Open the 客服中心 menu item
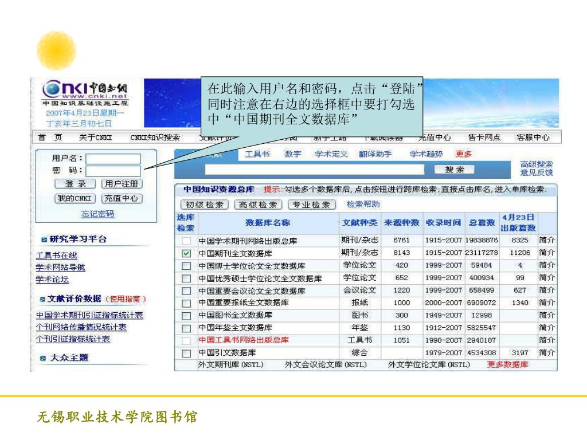This screenshot has height=440, width=587. pyautogui.click(x=533, y=137)
